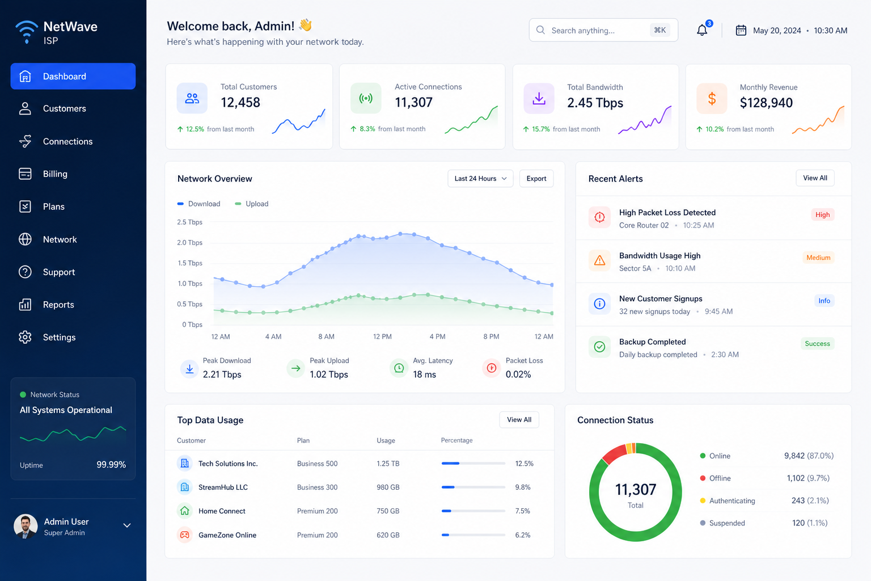Open the Network sidebar item
The height and width of the screenshot is (581, 871).
tap(73, 239)
